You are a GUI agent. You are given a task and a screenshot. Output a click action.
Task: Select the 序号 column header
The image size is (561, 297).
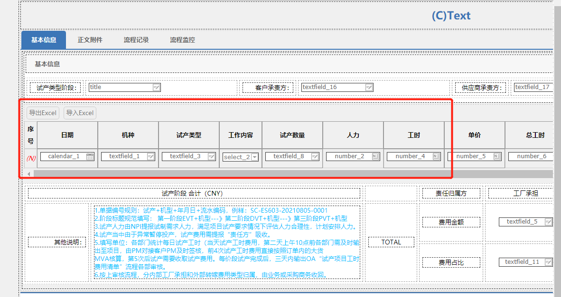click(x=31, y=135)
